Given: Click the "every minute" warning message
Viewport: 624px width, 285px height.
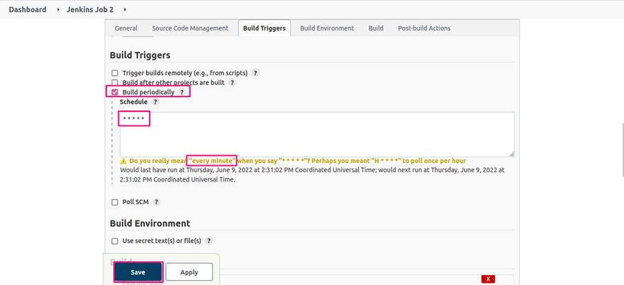Looking at the screenshot, I should tap(298, 161).
